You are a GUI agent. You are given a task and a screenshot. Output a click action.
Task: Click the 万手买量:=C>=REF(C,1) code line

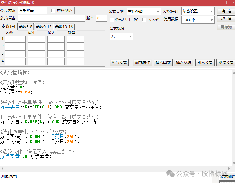(51, 107)
